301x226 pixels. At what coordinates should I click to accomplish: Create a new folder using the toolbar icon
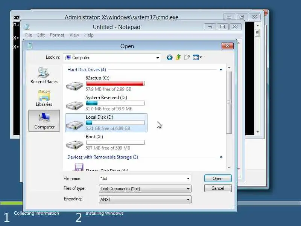tap(187, 57)
